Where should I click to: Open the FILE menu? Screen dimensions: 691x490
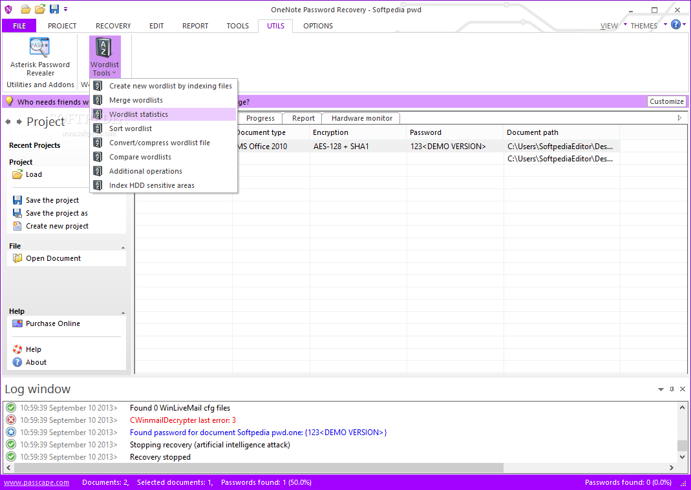point(19,26)
